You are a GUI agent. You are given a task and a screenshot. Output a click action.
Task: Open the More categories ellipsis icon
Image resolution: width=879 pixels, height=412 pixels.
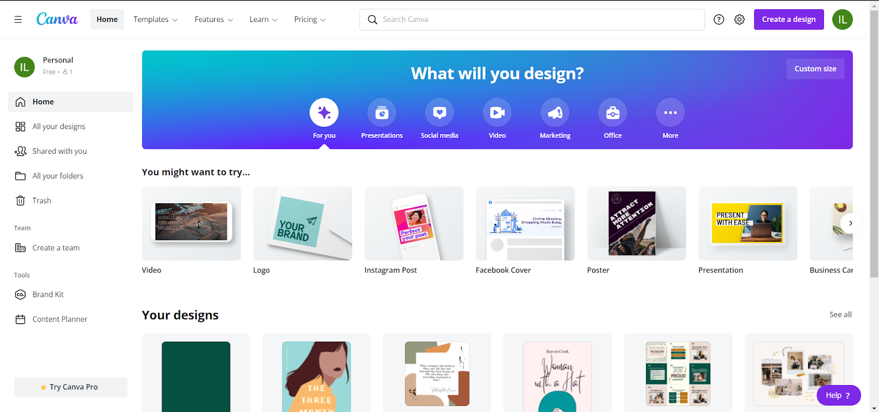[x=670, y=113]
